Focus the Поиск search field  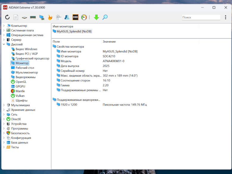201,17
